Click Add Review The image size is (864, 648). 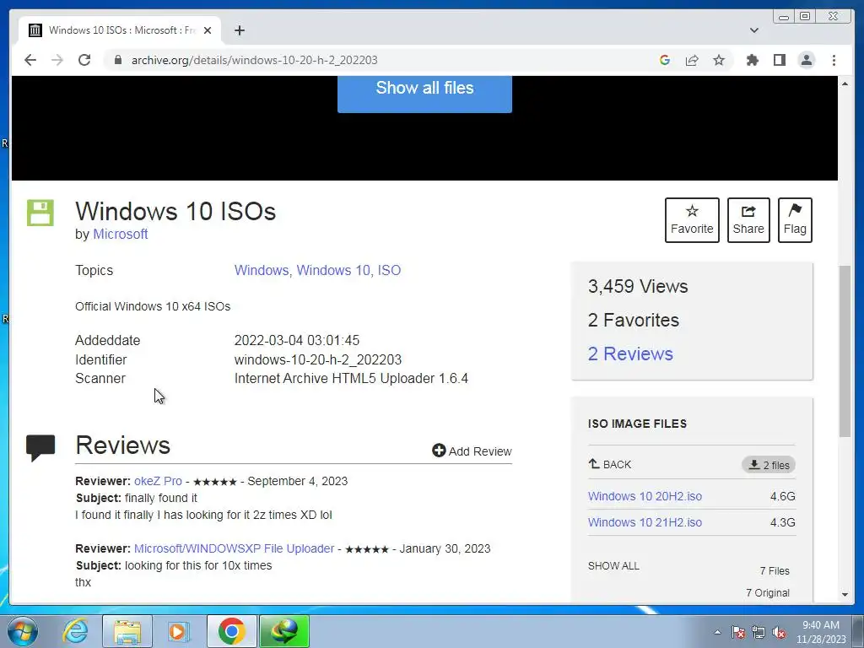tap(472, 451)
